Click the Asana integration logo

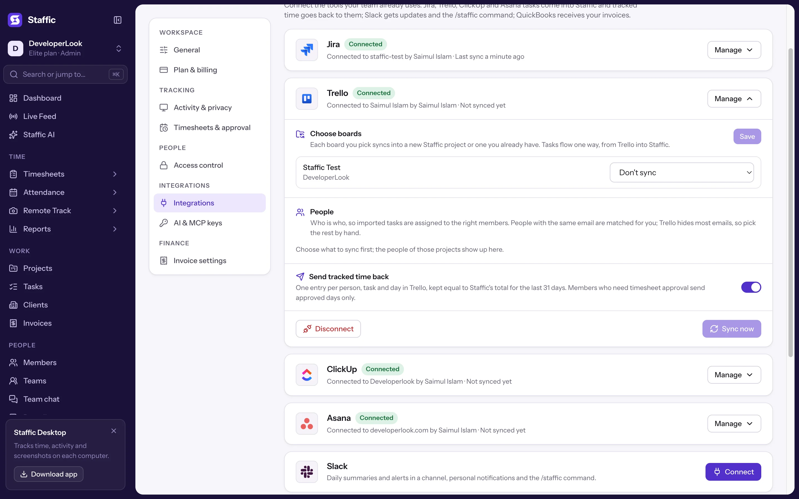[x=307, y=423]
